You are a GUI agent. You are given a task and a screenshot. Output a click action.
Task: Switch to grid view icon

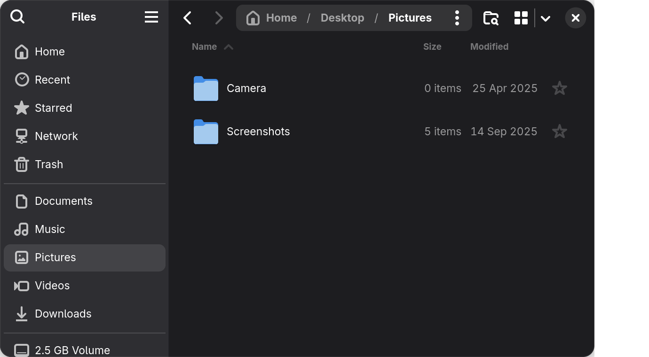(521, 18)
